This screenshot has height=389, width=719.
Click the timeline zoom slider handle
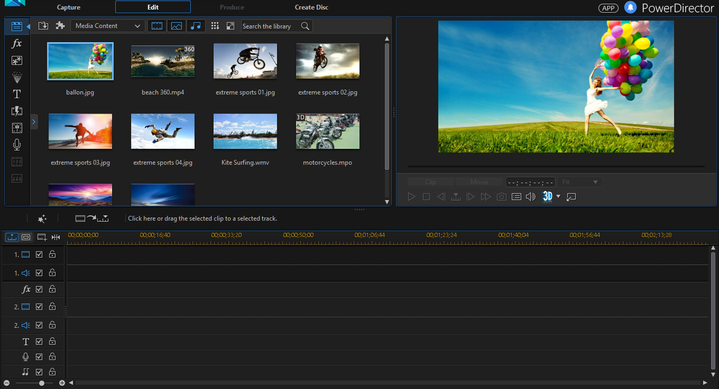pos(42,383)
